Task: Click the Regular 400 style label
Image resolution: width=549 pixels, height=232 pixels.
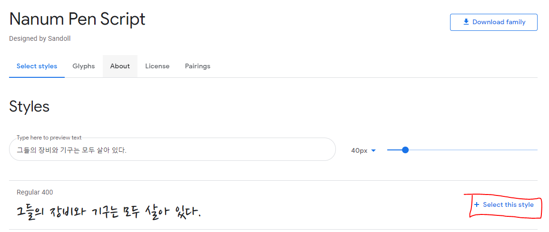Action: click(35, 192)
